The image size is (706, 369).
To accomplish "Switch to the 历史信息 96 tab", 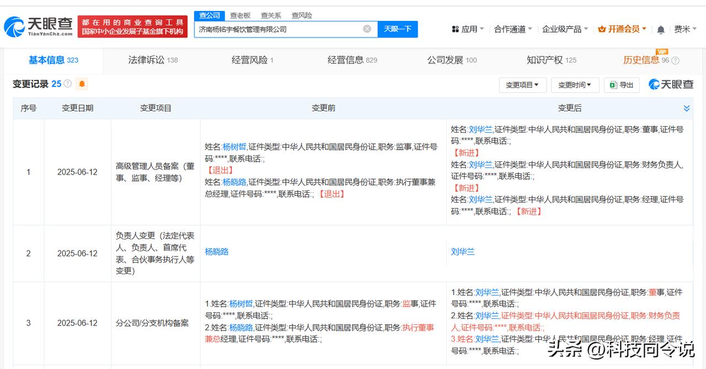I will click(x=646, y=60).
